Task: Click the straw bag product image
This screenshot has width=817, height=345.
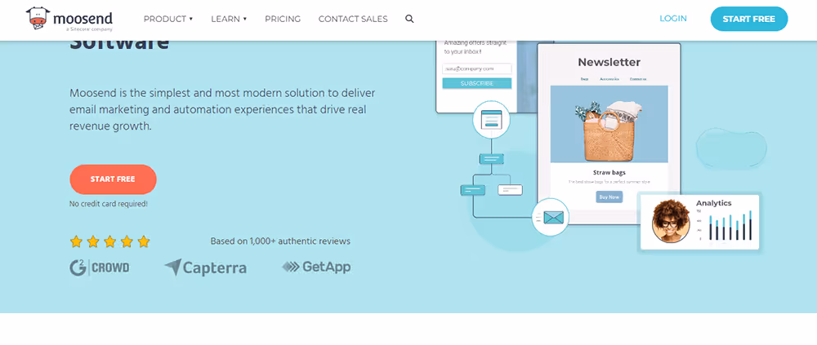Action: 609,124
